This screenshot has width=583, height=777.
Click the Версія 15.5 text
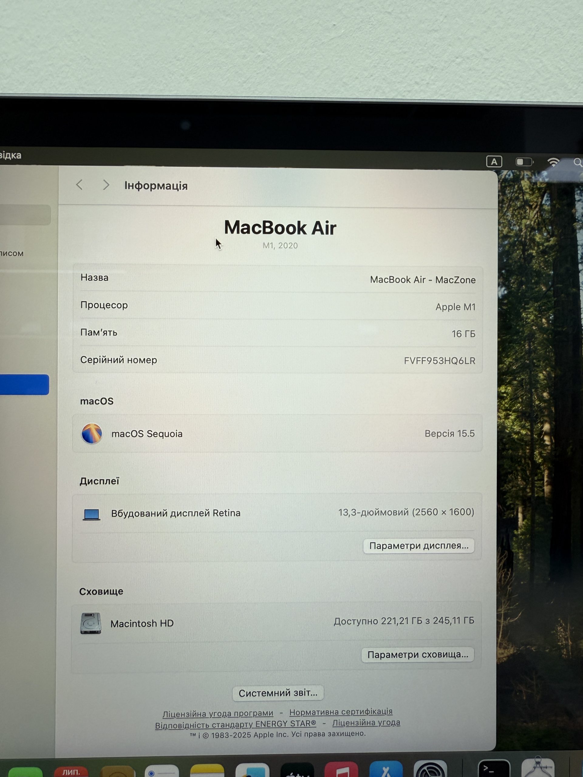[449, 433]
